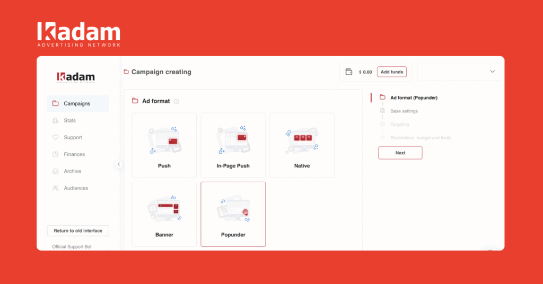
Task: Jump to the Base settings step
Action: 404,111
